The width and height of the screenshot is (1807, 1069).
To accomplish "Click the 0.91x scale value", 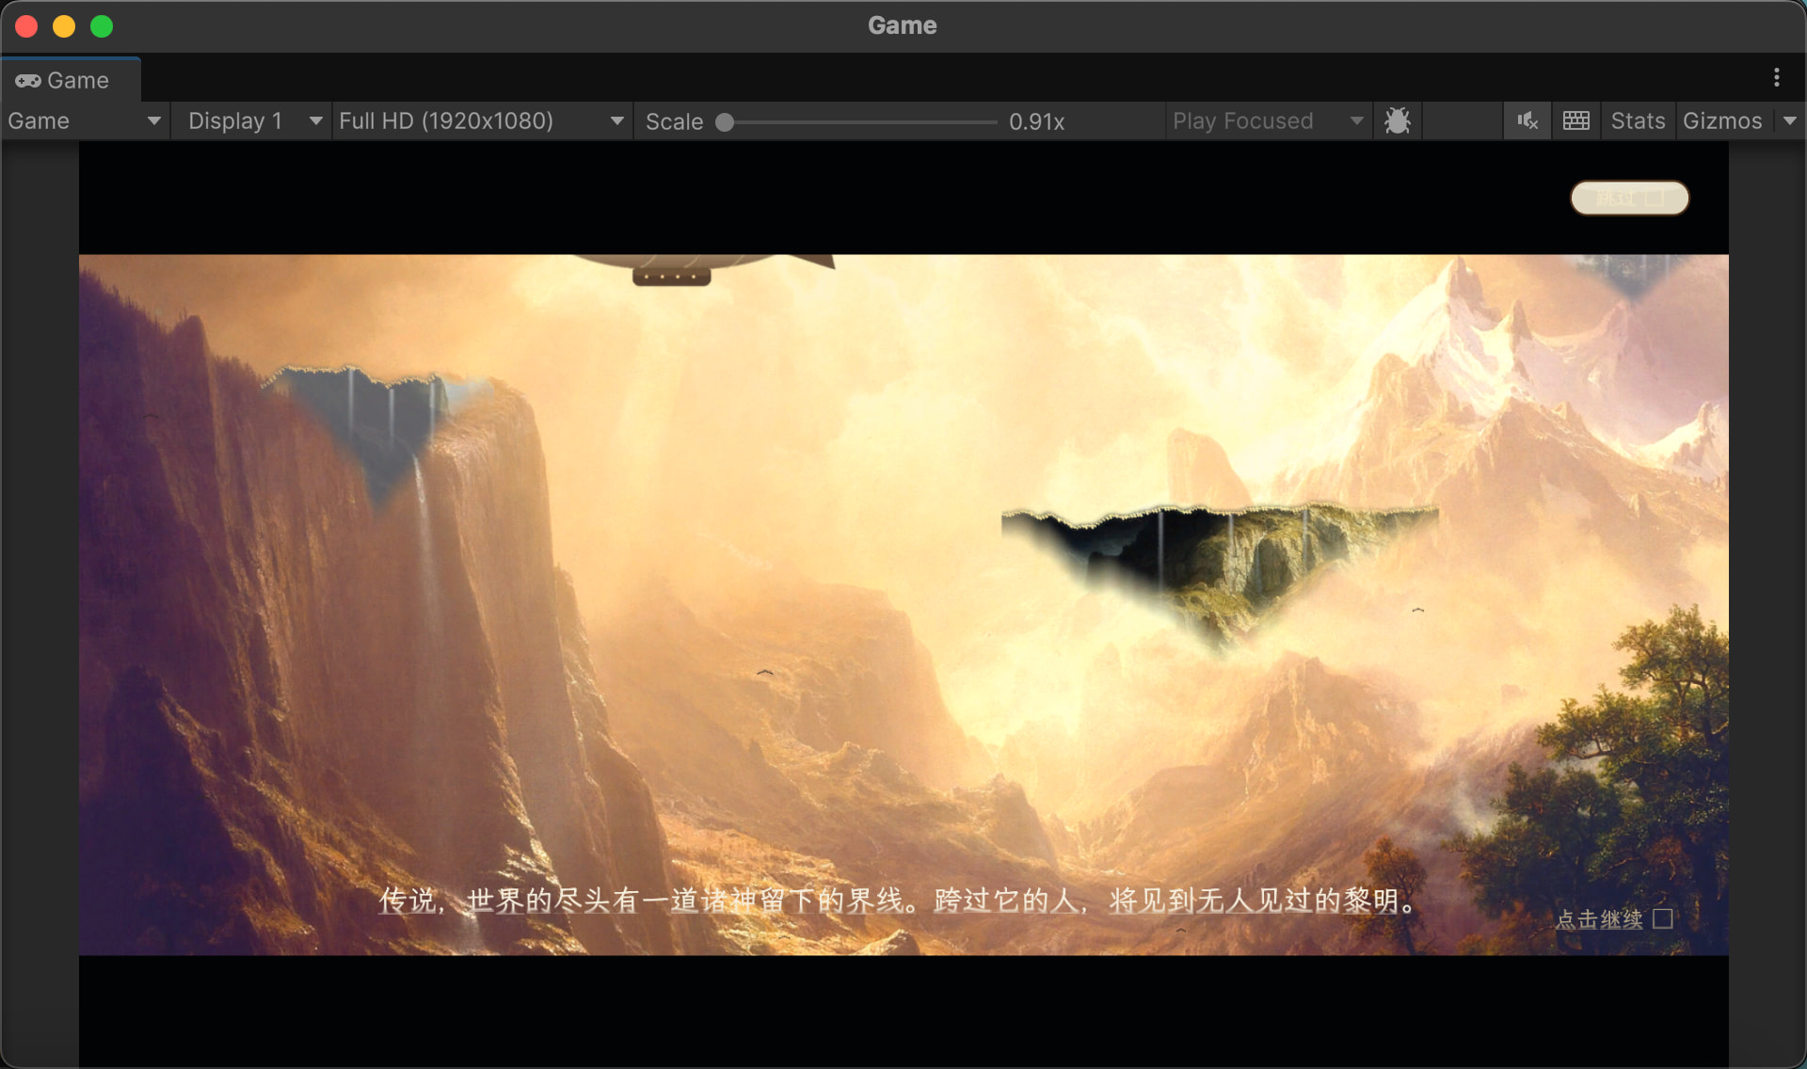I will pyautogui.click(x=1037, y=121).
